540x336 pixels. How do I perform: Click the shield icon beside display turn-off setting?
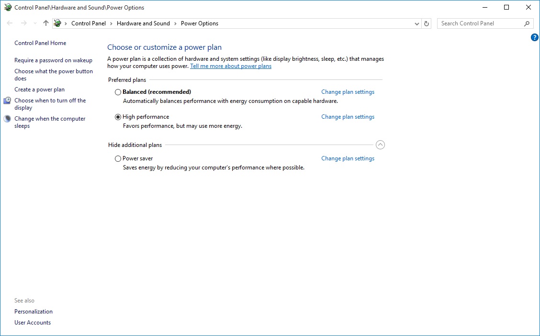[7, 101]
